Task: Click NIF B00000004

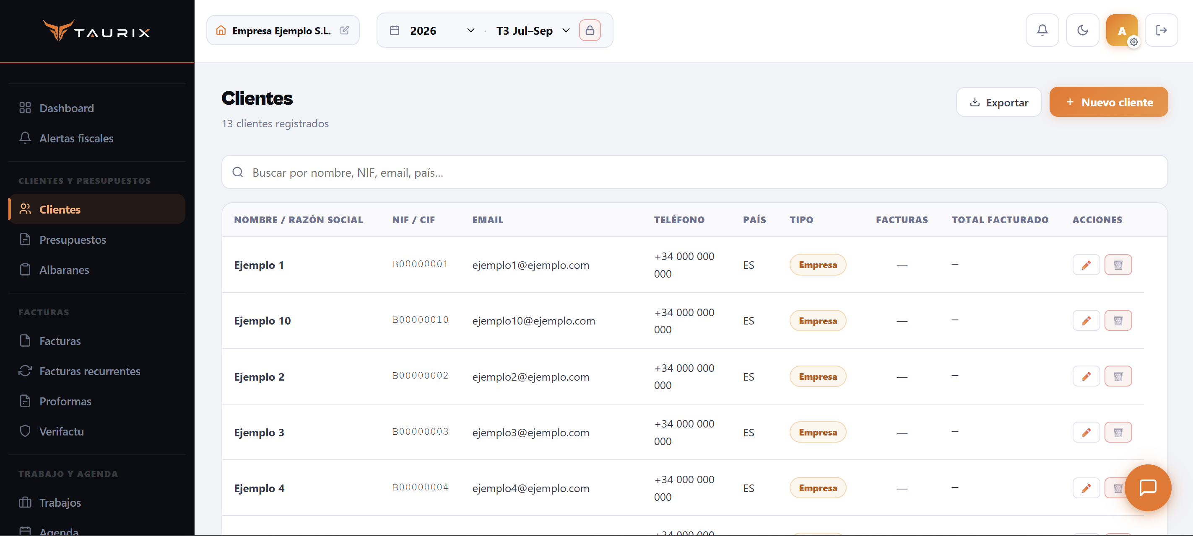Action: coord(420,487)
